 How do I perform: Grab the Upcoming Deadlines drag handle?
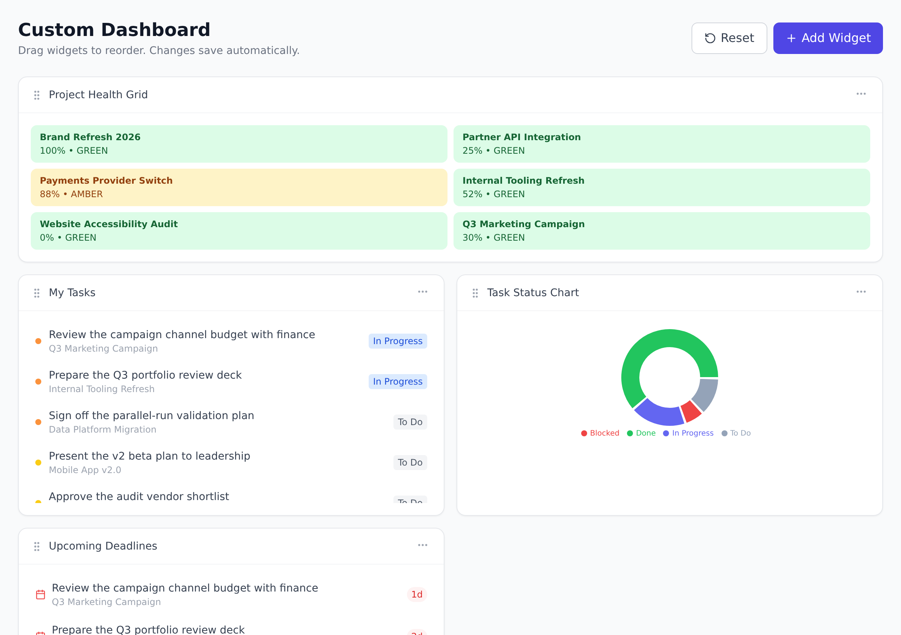coord(36,547)
